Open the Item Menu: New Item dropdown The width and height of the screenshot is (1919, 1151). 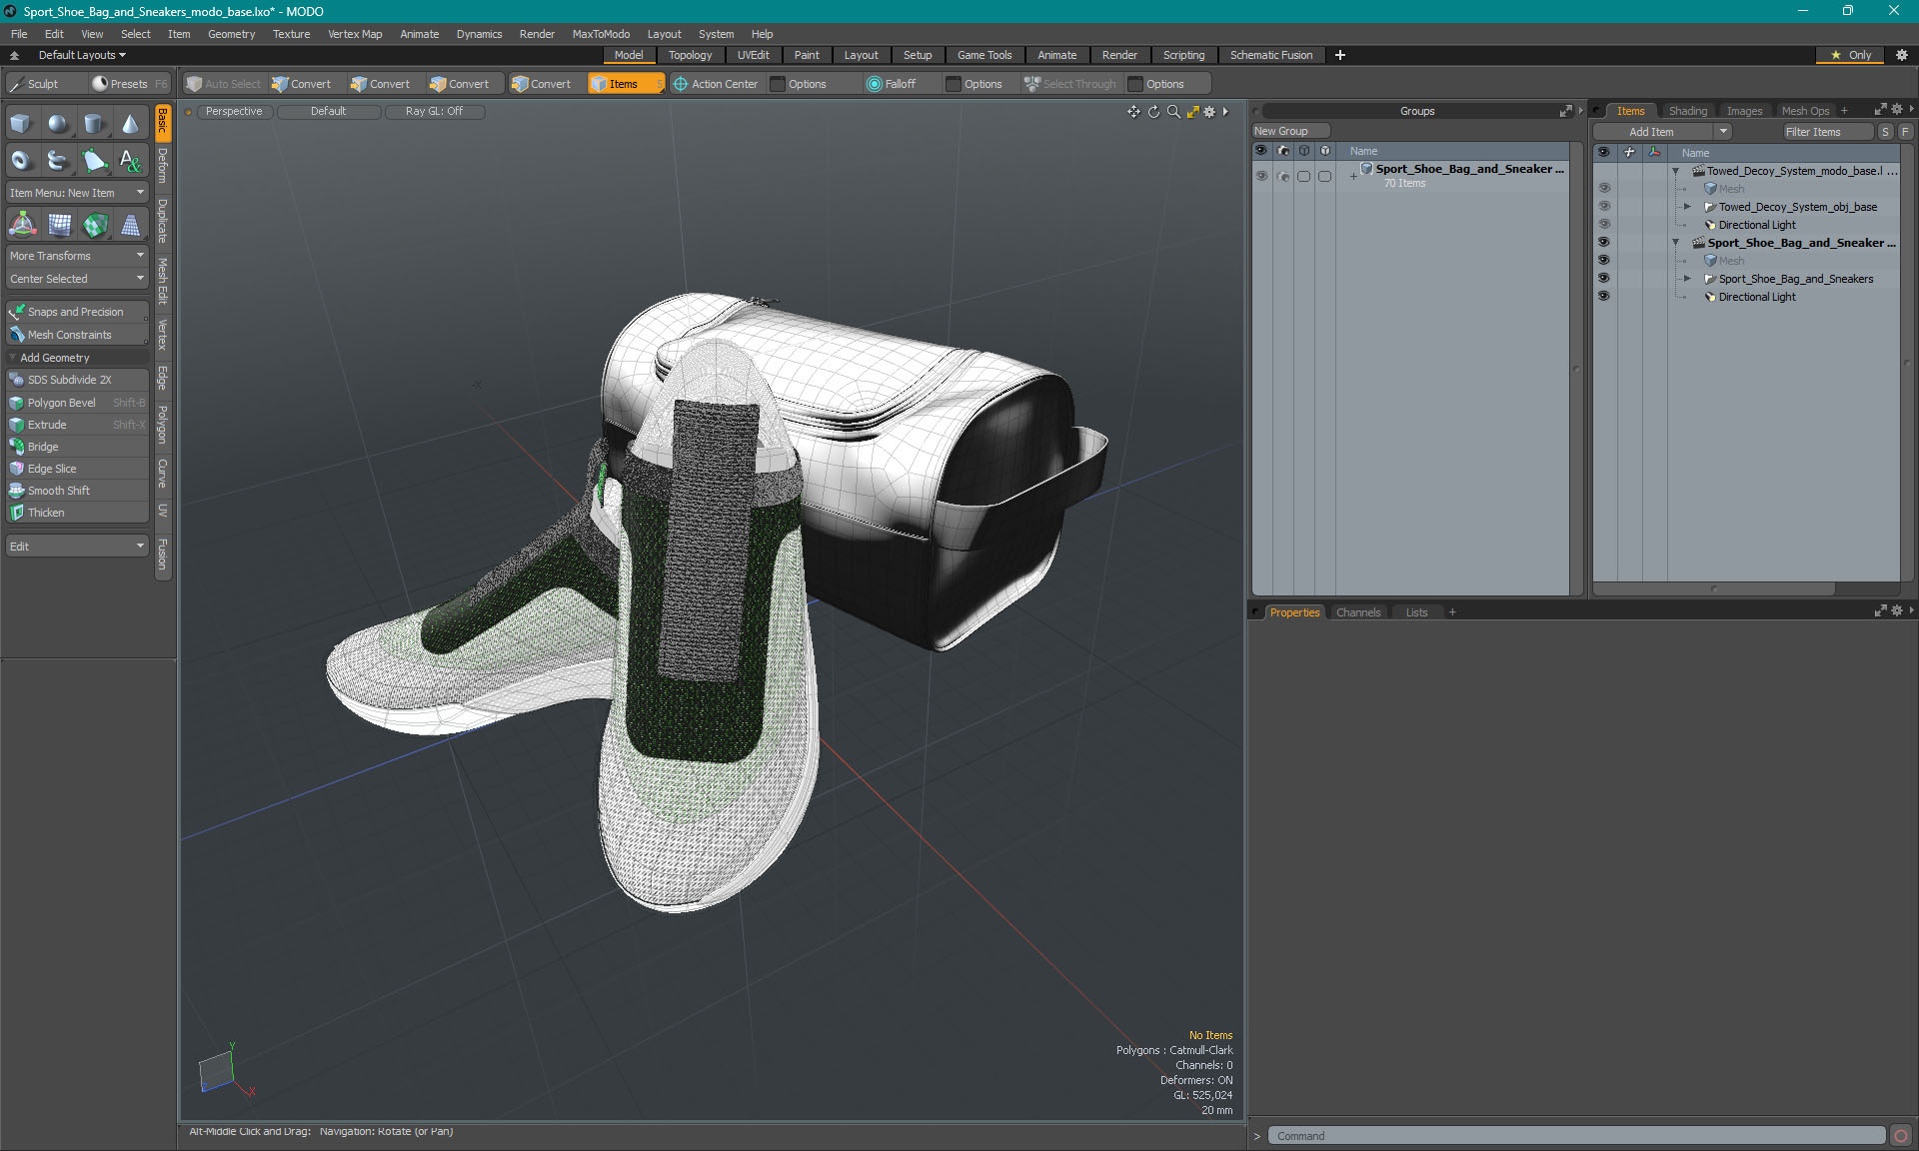click(77, 193)
